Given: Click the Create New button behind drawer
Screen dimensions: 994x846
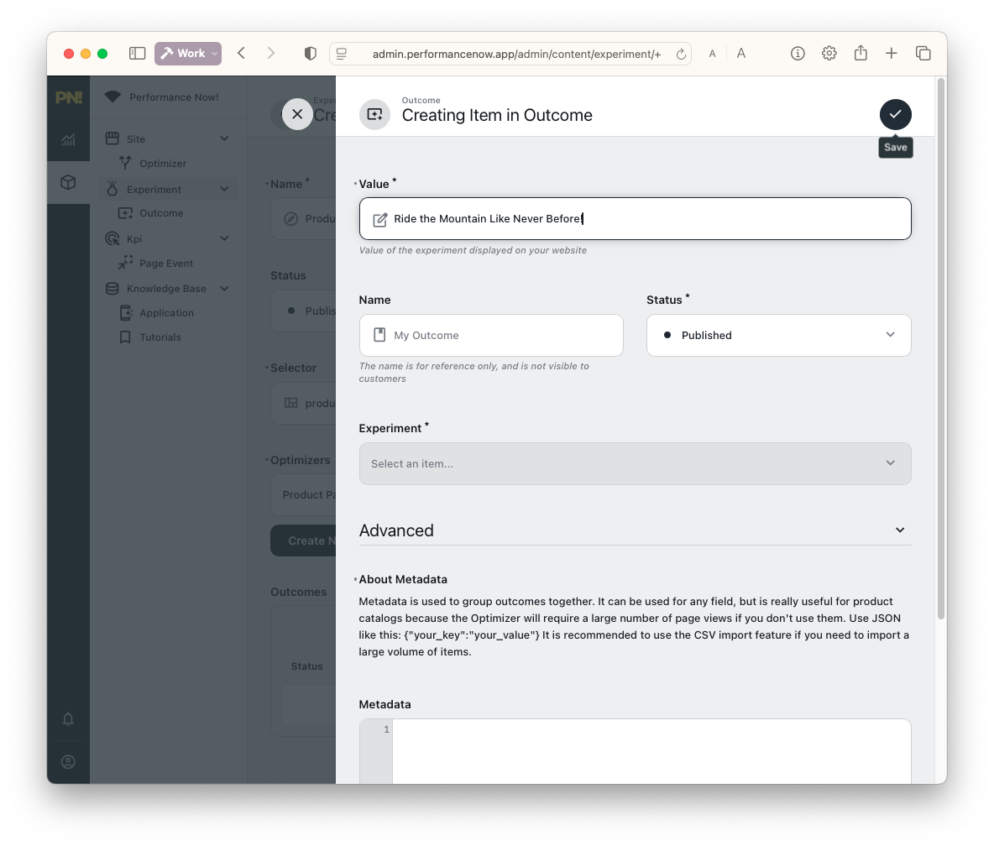Looking at the screenshot, I should pos(303,541).
